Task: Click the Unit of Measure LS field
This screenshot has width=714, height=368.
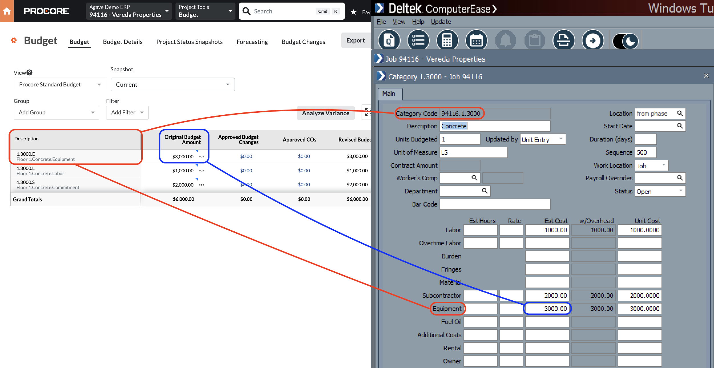Action: click(x=474, y=152)
